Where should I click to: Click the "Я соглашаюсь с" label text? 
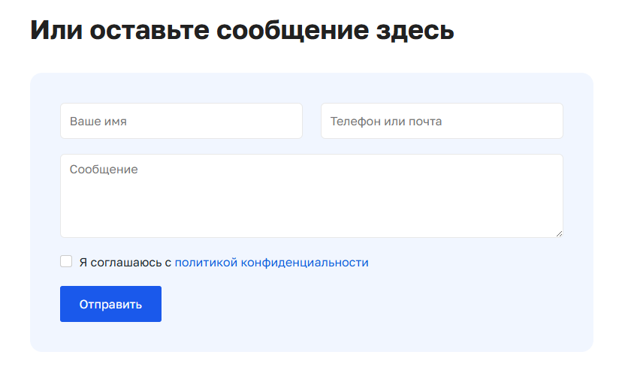pos(125,262)
